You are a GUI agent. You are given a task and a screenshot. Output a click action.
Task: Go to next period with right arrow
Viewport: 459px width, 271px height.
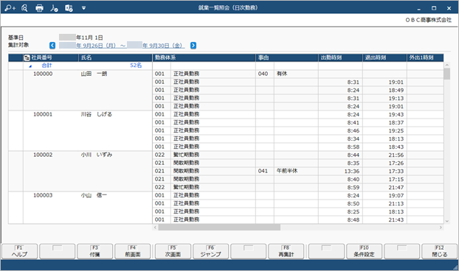point(193,46)
